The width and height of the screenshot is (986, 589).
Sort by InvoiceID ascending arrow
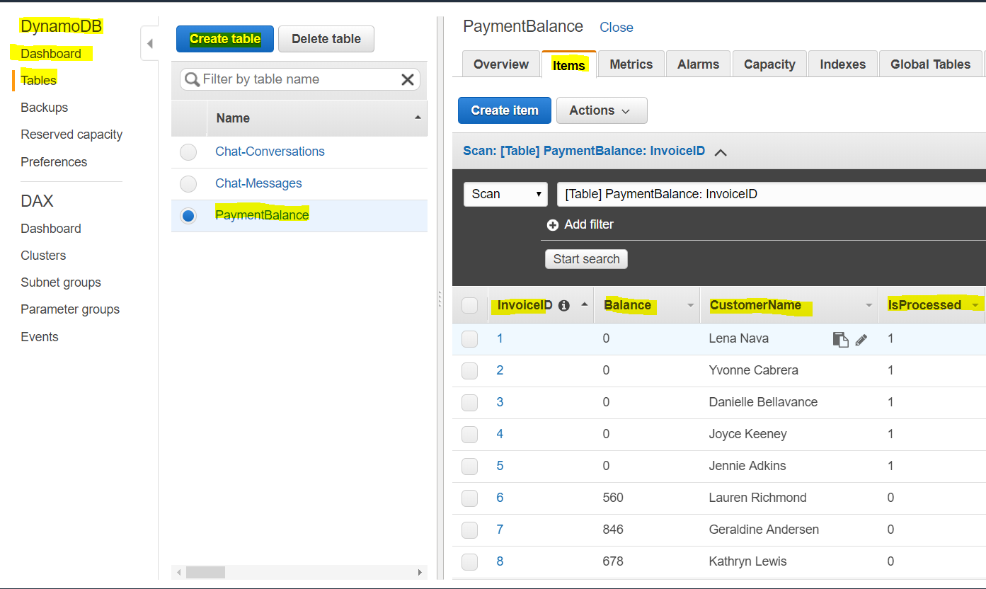tap(585, 304)
